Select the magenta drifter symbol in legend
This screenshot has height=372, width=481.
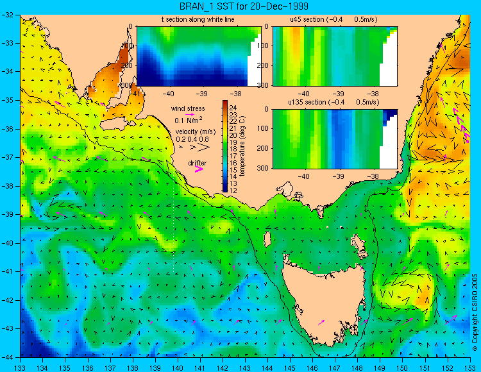click(199, 169)
